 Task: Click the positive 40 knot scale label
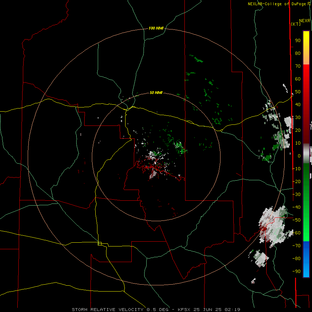pos(298,104)
